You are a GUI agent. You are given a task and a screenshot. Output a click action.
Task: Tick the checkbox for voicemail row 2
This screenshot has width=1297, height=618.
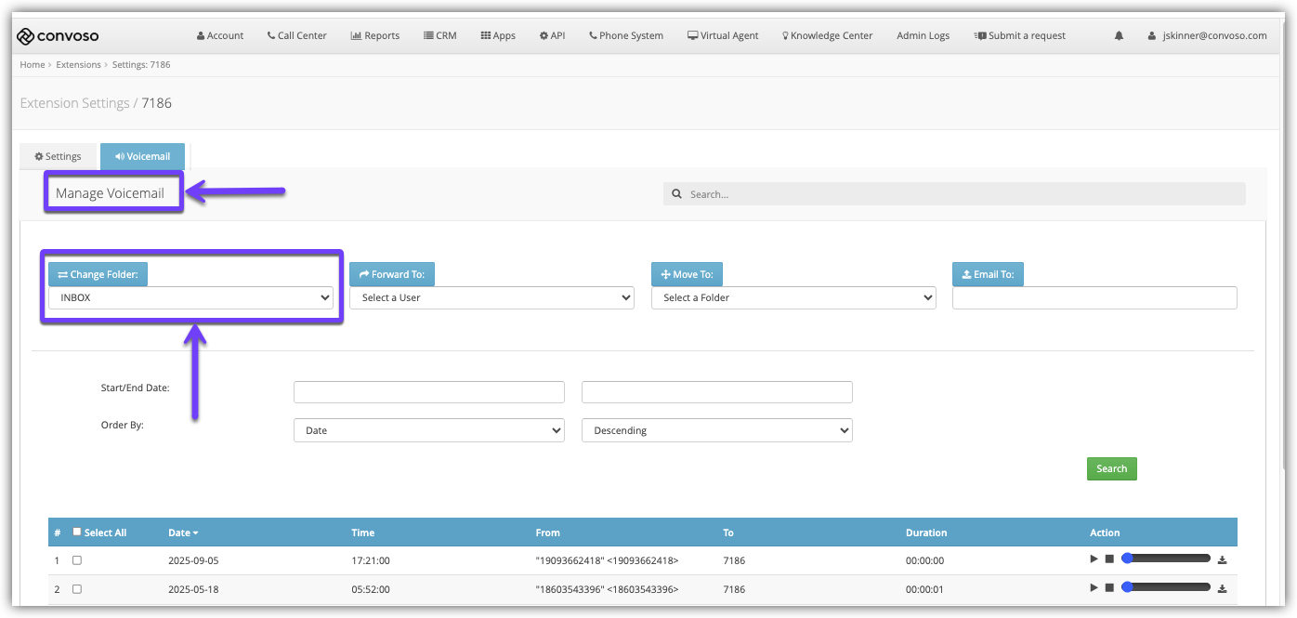click(x=77, y=589)
